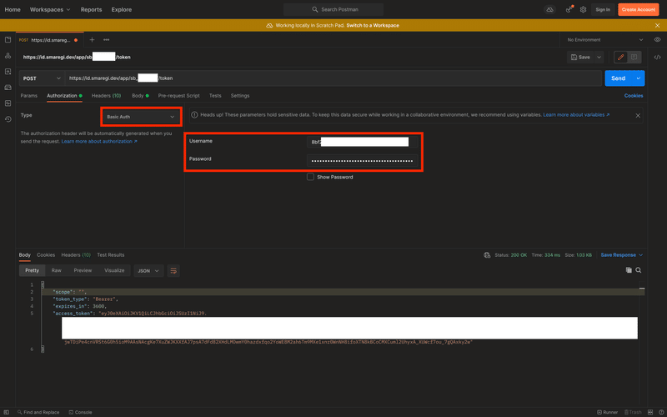The image size is (667, 417).
Task: Click Sign In
Action: pyautogui.click(x=603, y=9)
